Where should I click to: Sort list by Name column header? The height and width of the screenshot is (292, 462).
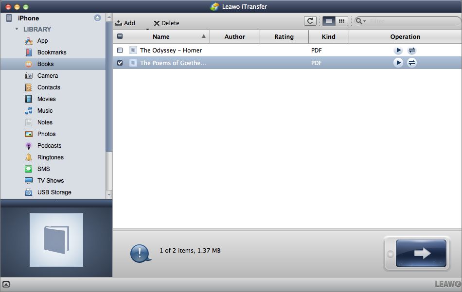tap(161, 36)
